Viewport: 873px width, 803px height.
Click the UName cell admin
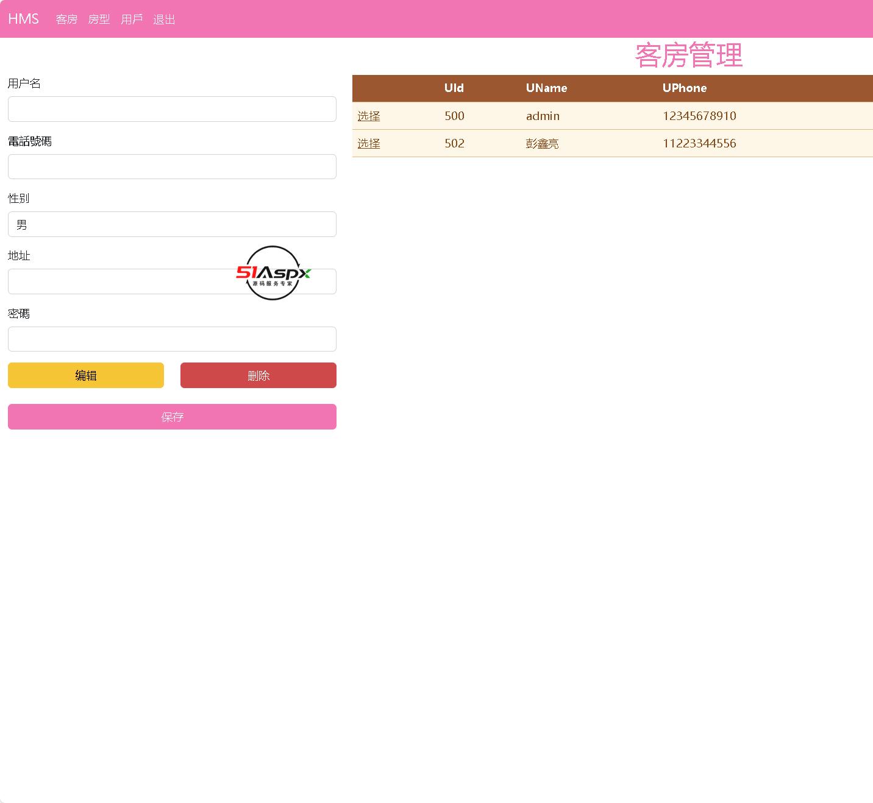tap(543, 116)
